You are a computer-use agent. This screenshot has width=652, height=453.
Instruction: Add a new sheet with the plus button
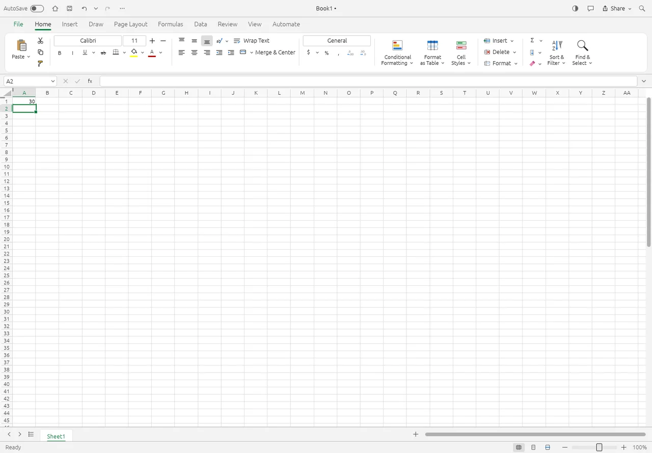[416, 434]
